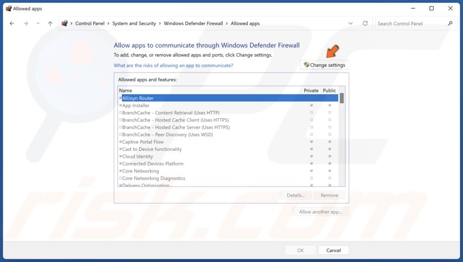The image size is (463, 262).
Task: Select BranchCache - Hosted Cache Server row
Action: [228, 127]
